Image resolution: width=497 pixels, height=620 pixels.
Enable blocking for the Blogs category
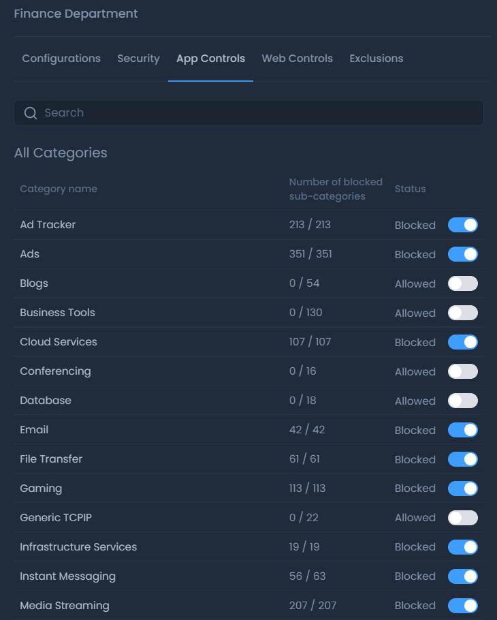click(x=462, y=283)
